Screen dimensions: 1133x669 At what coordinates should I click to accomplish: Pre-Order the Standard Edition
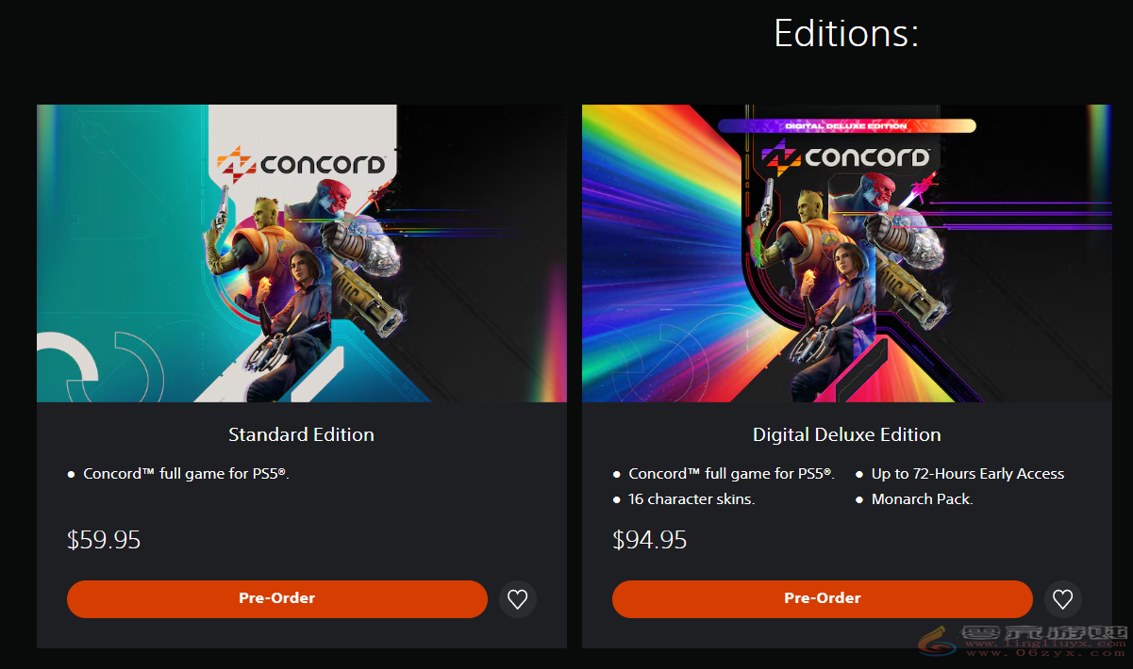click(x=276, y=599)
